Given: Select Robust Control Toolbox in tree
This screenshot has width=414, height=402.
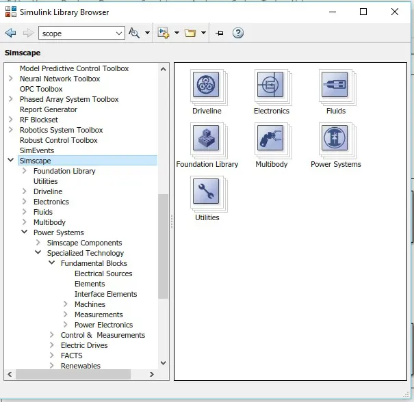Looking at the screenshot, I should pos(58,140).
